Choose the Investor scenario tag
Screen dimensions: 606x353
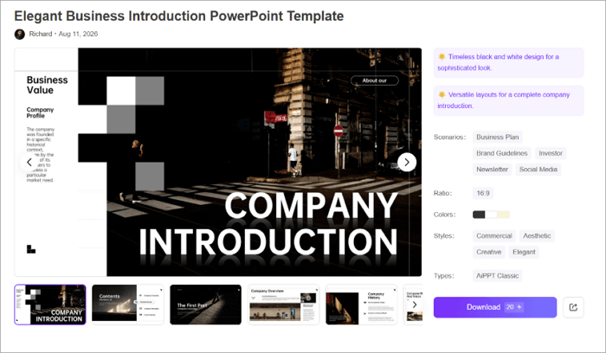551,153
